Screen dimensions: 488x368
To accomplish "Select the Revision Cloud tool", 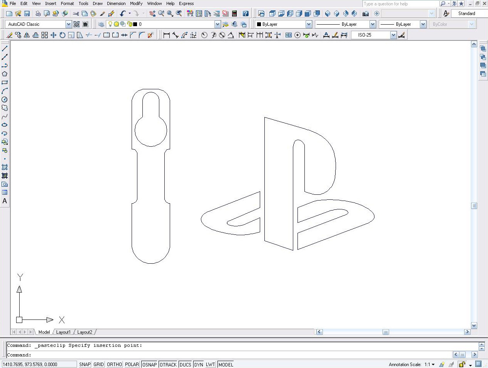I will point(5,108).
